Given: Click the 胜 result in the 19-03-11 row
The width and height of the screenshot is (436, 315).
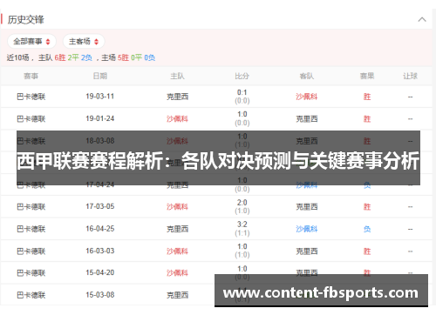Looking at the screenshot, I should point(367,97).
